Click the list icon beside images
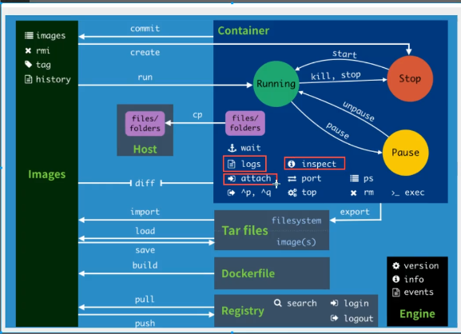The width and height of the screenshot is (461, 334). pyautogui.click(x=29, y=36)
